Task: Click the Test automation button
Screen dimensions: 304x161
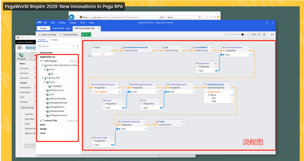Action: coord(69,35)
